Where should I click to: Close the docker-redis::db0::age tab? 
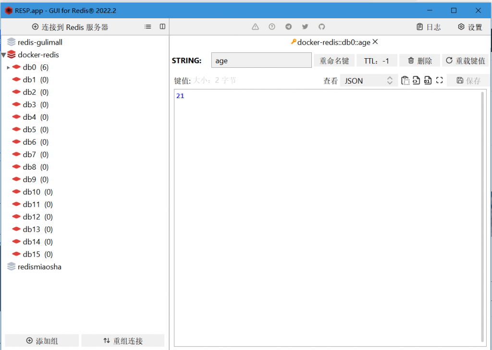375,42
